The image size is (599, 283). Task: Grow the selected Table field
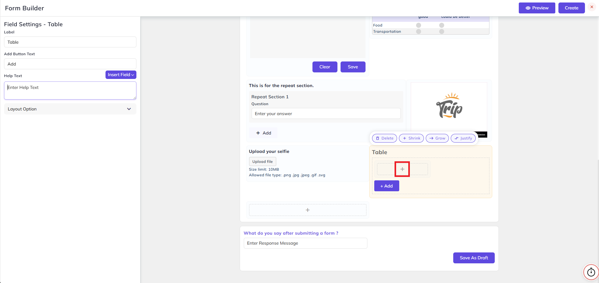pos(437,138)
